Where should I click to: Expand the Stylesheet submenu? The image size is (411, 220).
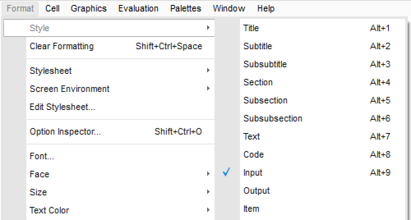[x=51, y=71]
